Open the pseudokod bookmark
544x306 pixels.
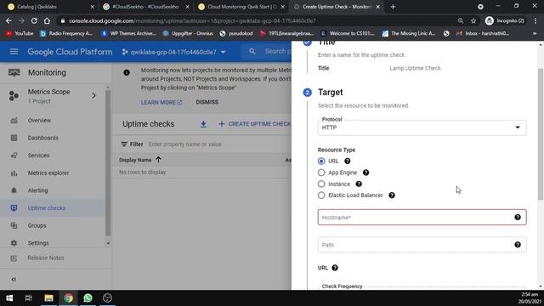[x=236, y=33]
